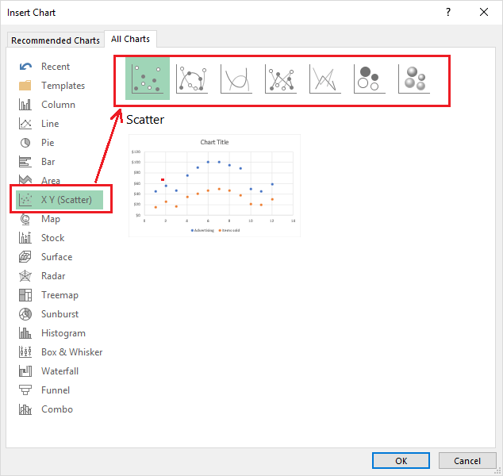Click the Column chart icon
Image resolution: width=503 pixels, height=476 pixels.
point(25,105)
